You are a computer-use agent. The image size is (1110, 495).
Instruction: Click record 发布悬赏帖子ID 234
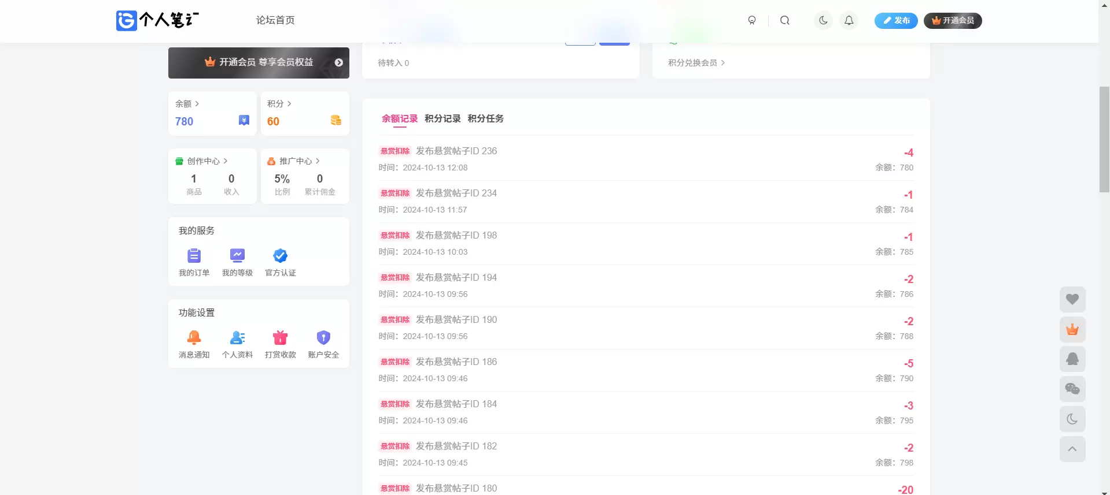[456, 193]
